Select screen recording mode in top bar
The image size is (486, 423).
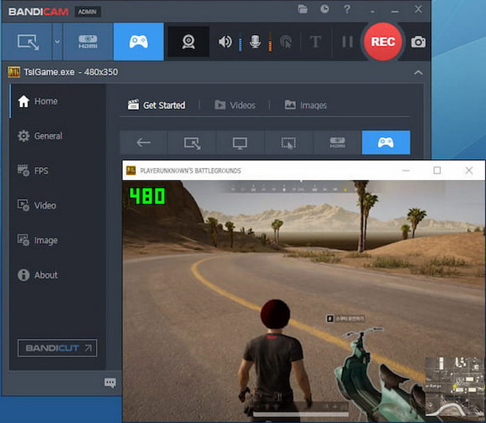coord(27,42)
